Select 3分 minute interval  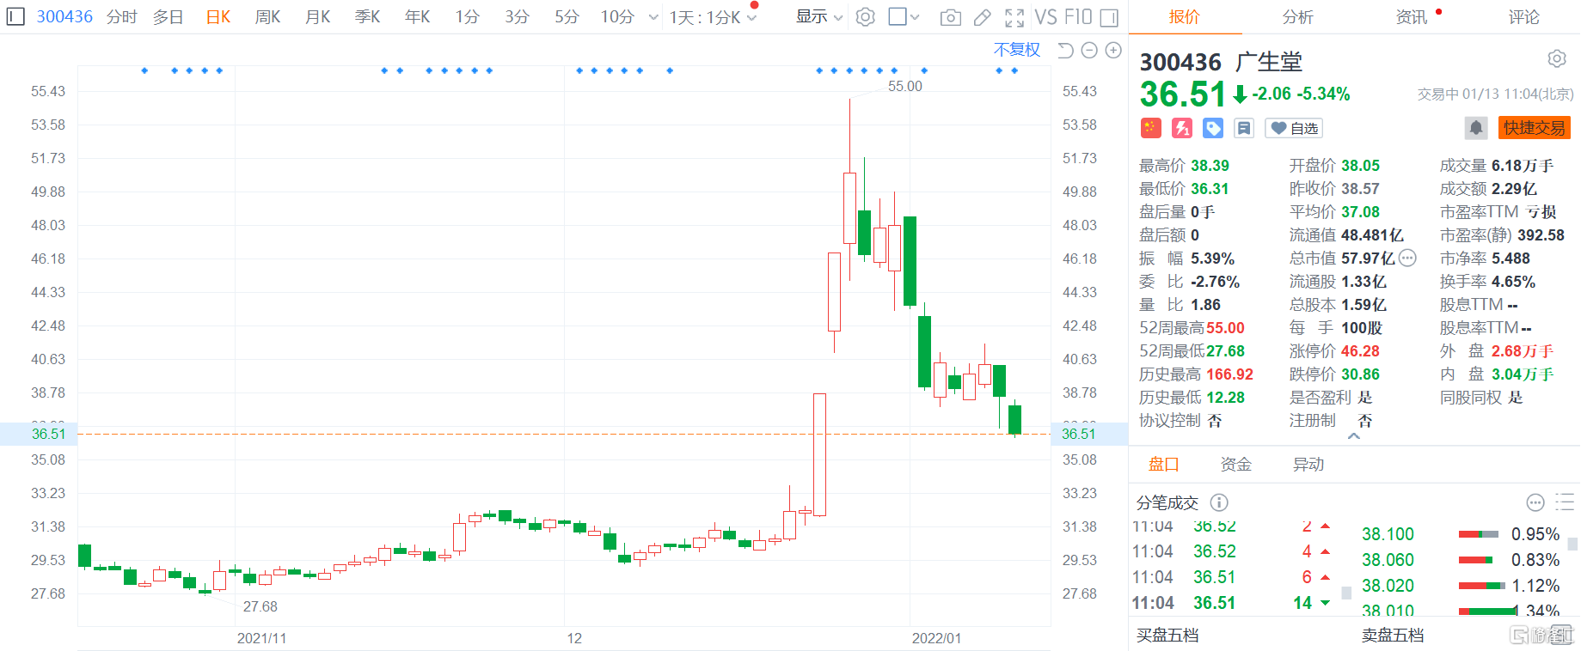coord(517,17)
